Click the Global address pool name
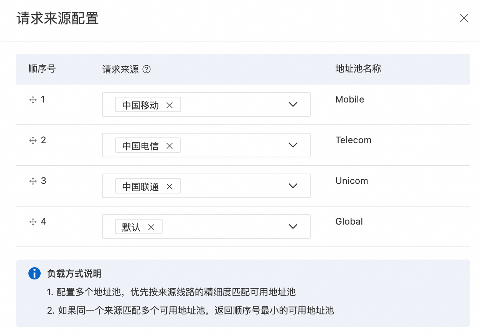This screenshot has height=334, width=481. 349,222
